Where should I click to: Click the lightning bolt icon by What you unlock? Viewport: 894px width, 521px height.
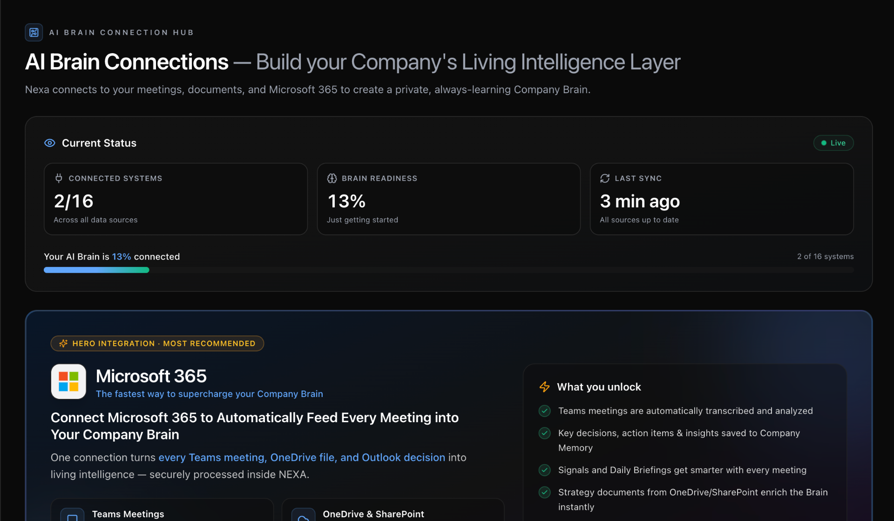(x=544, y=387)
